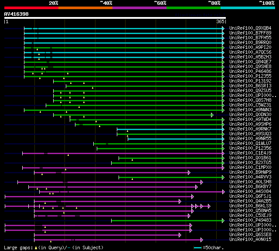Select UniRef100_Q1WLU7 label
279x251 pixels.
250,144
